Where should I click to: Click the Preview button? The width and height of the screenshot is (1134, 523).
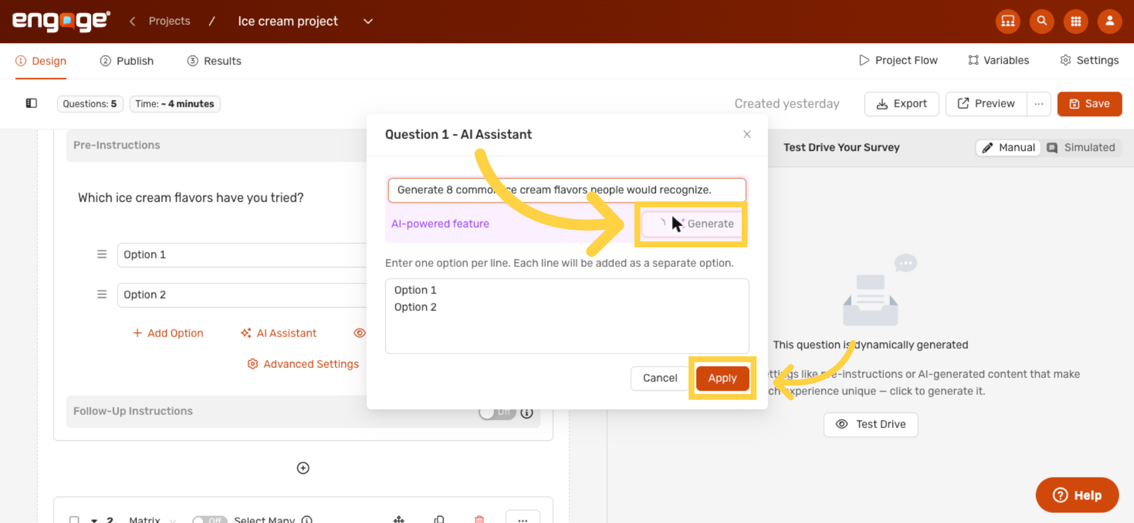pyautogui.click(x=986, y=104)
